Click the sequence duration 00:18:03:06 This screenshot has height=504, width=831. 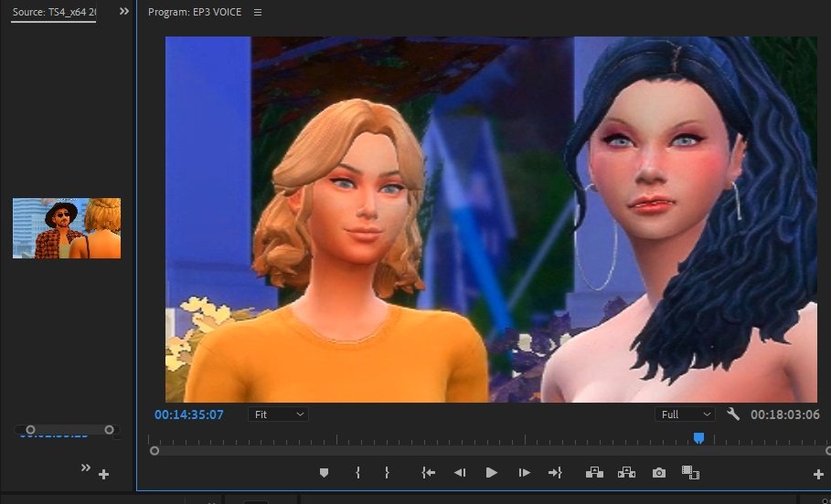point(785,415)
